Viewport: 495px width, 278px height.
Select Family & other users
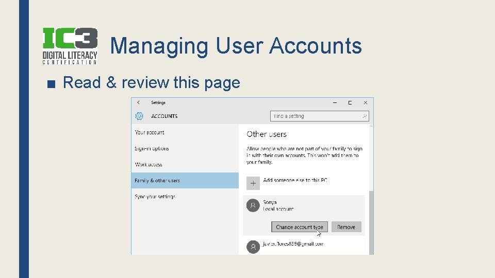(x=185, y=180)
